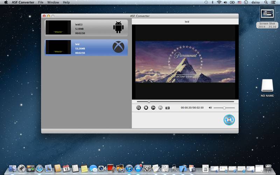Select the leid(1) video thumbnail
This screenshot has height=175, width=280.
[58, 27]
